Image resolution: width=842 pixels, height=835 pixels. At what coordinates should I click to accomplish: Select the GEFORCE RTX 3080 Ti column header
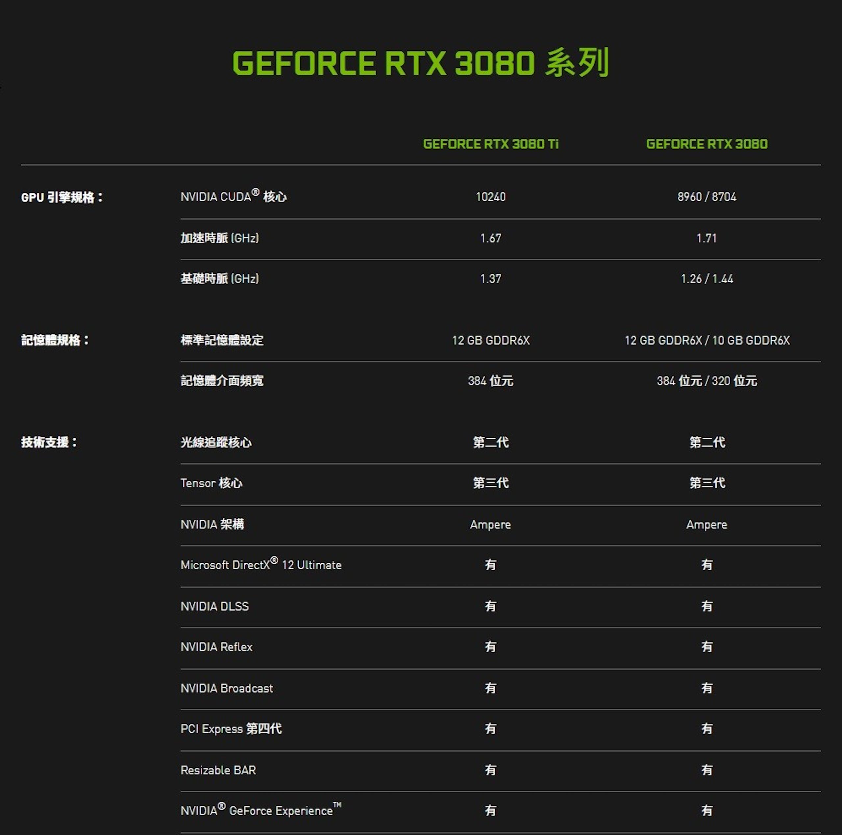click(491, 144)
